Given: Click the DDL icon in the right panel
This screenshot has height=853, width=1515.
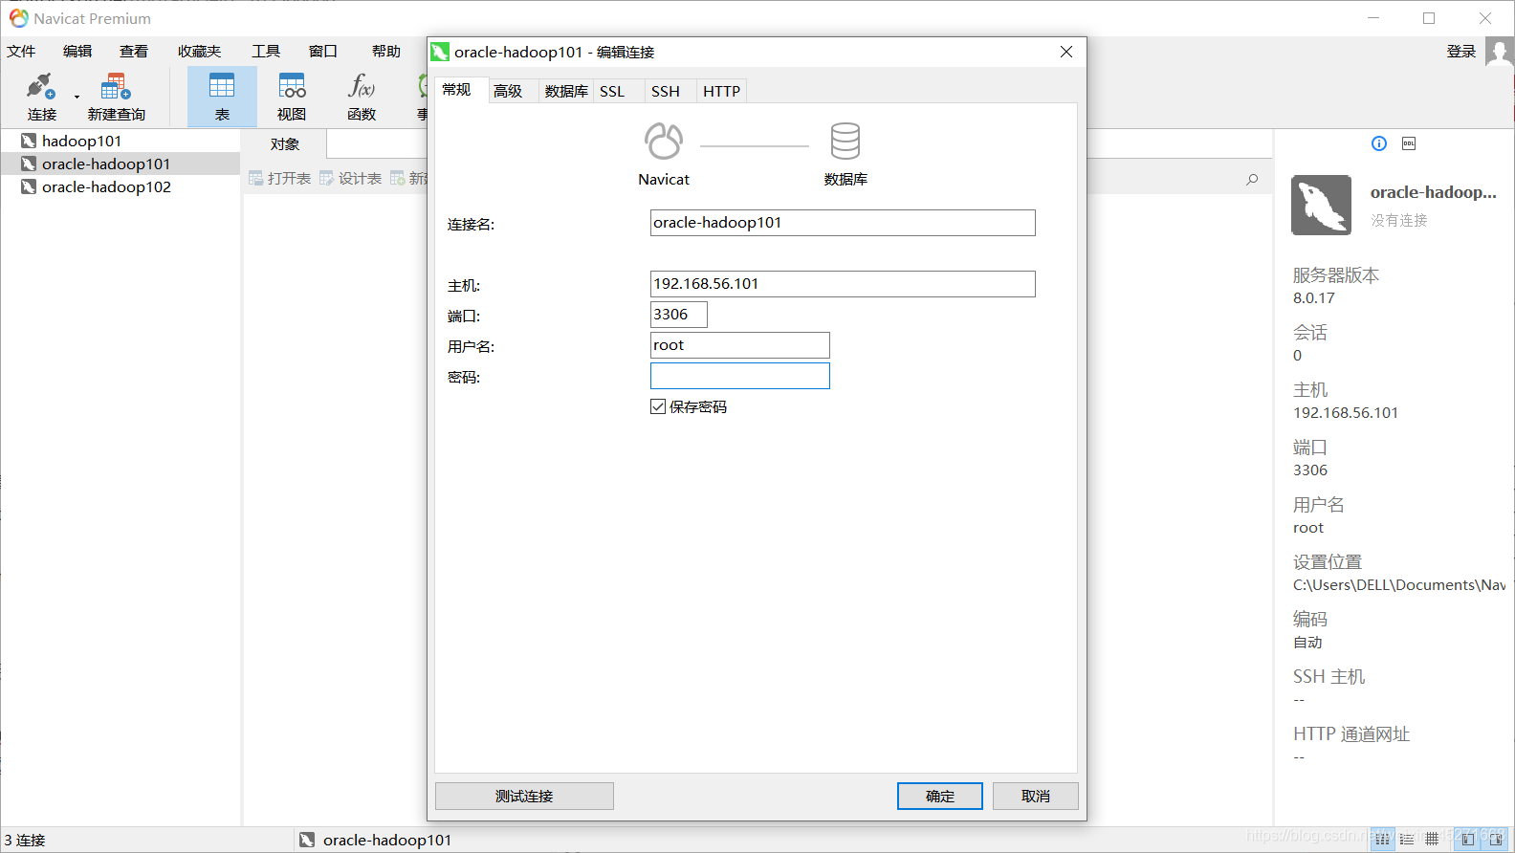Looking at the screenshot, I should pyautogui.click(x=1409, y=143).
